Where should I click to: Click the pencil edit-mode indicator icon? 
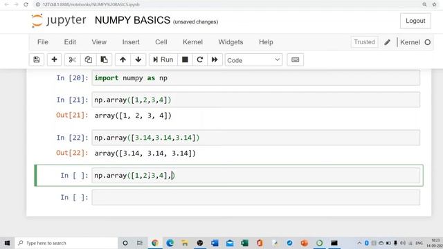pos(388,42)
